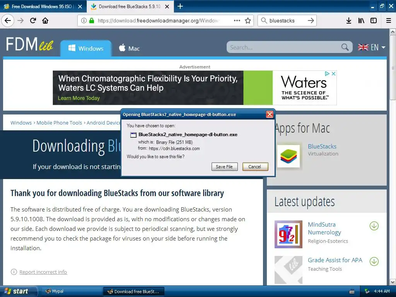Screen dimensions: 396x297
Task: Reload the current page
Action: click(33, 20)
